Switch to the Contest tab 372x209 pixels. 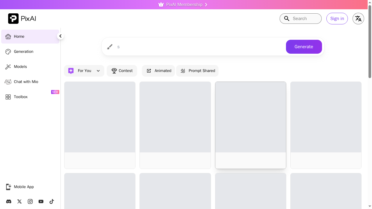tap(122, 71)
